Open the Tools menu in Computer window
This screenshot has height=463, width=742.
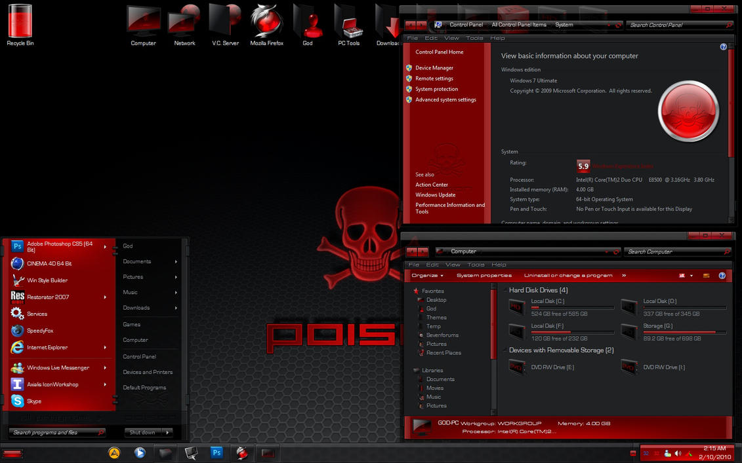tap(476, 265)
